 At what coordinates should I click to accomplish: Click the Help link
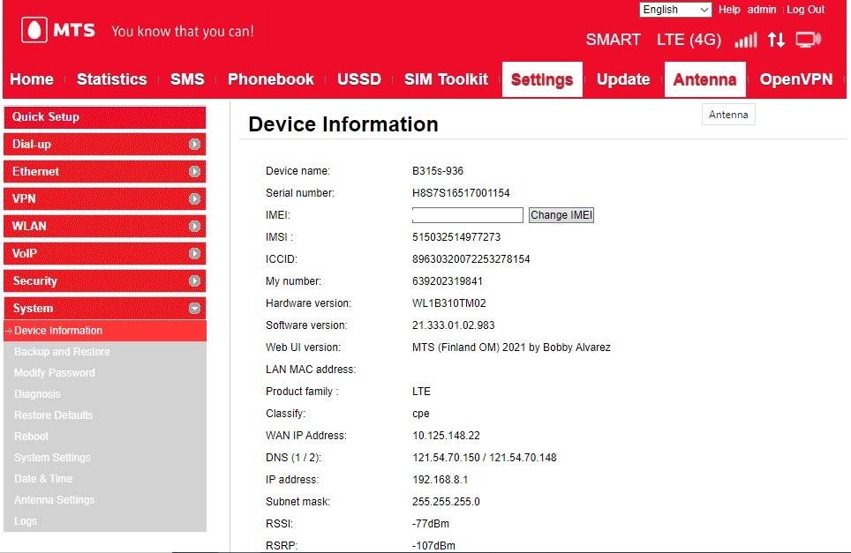tap(729, 10)
